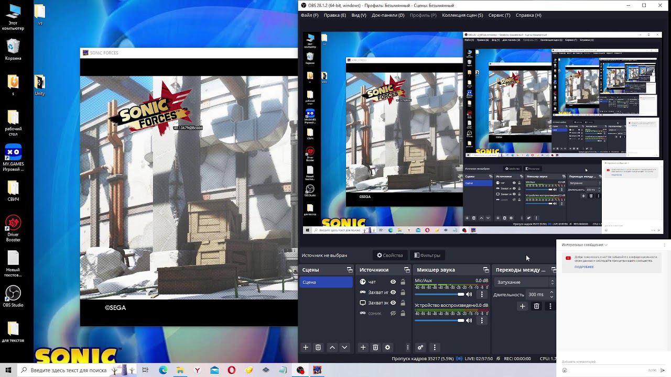671x377 pixels.
Task: Increase Длительность with up arrow
Action: [x=551, y=293]
